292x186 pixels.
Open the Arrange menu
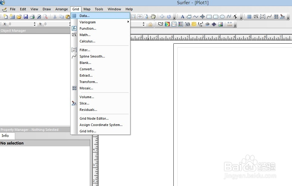point(61,9)
